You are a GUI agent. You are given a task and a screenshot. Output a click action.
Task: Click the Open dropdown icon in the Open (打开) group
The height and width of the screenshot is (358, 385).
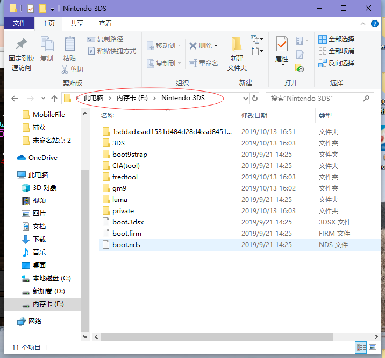click(302, 40)
